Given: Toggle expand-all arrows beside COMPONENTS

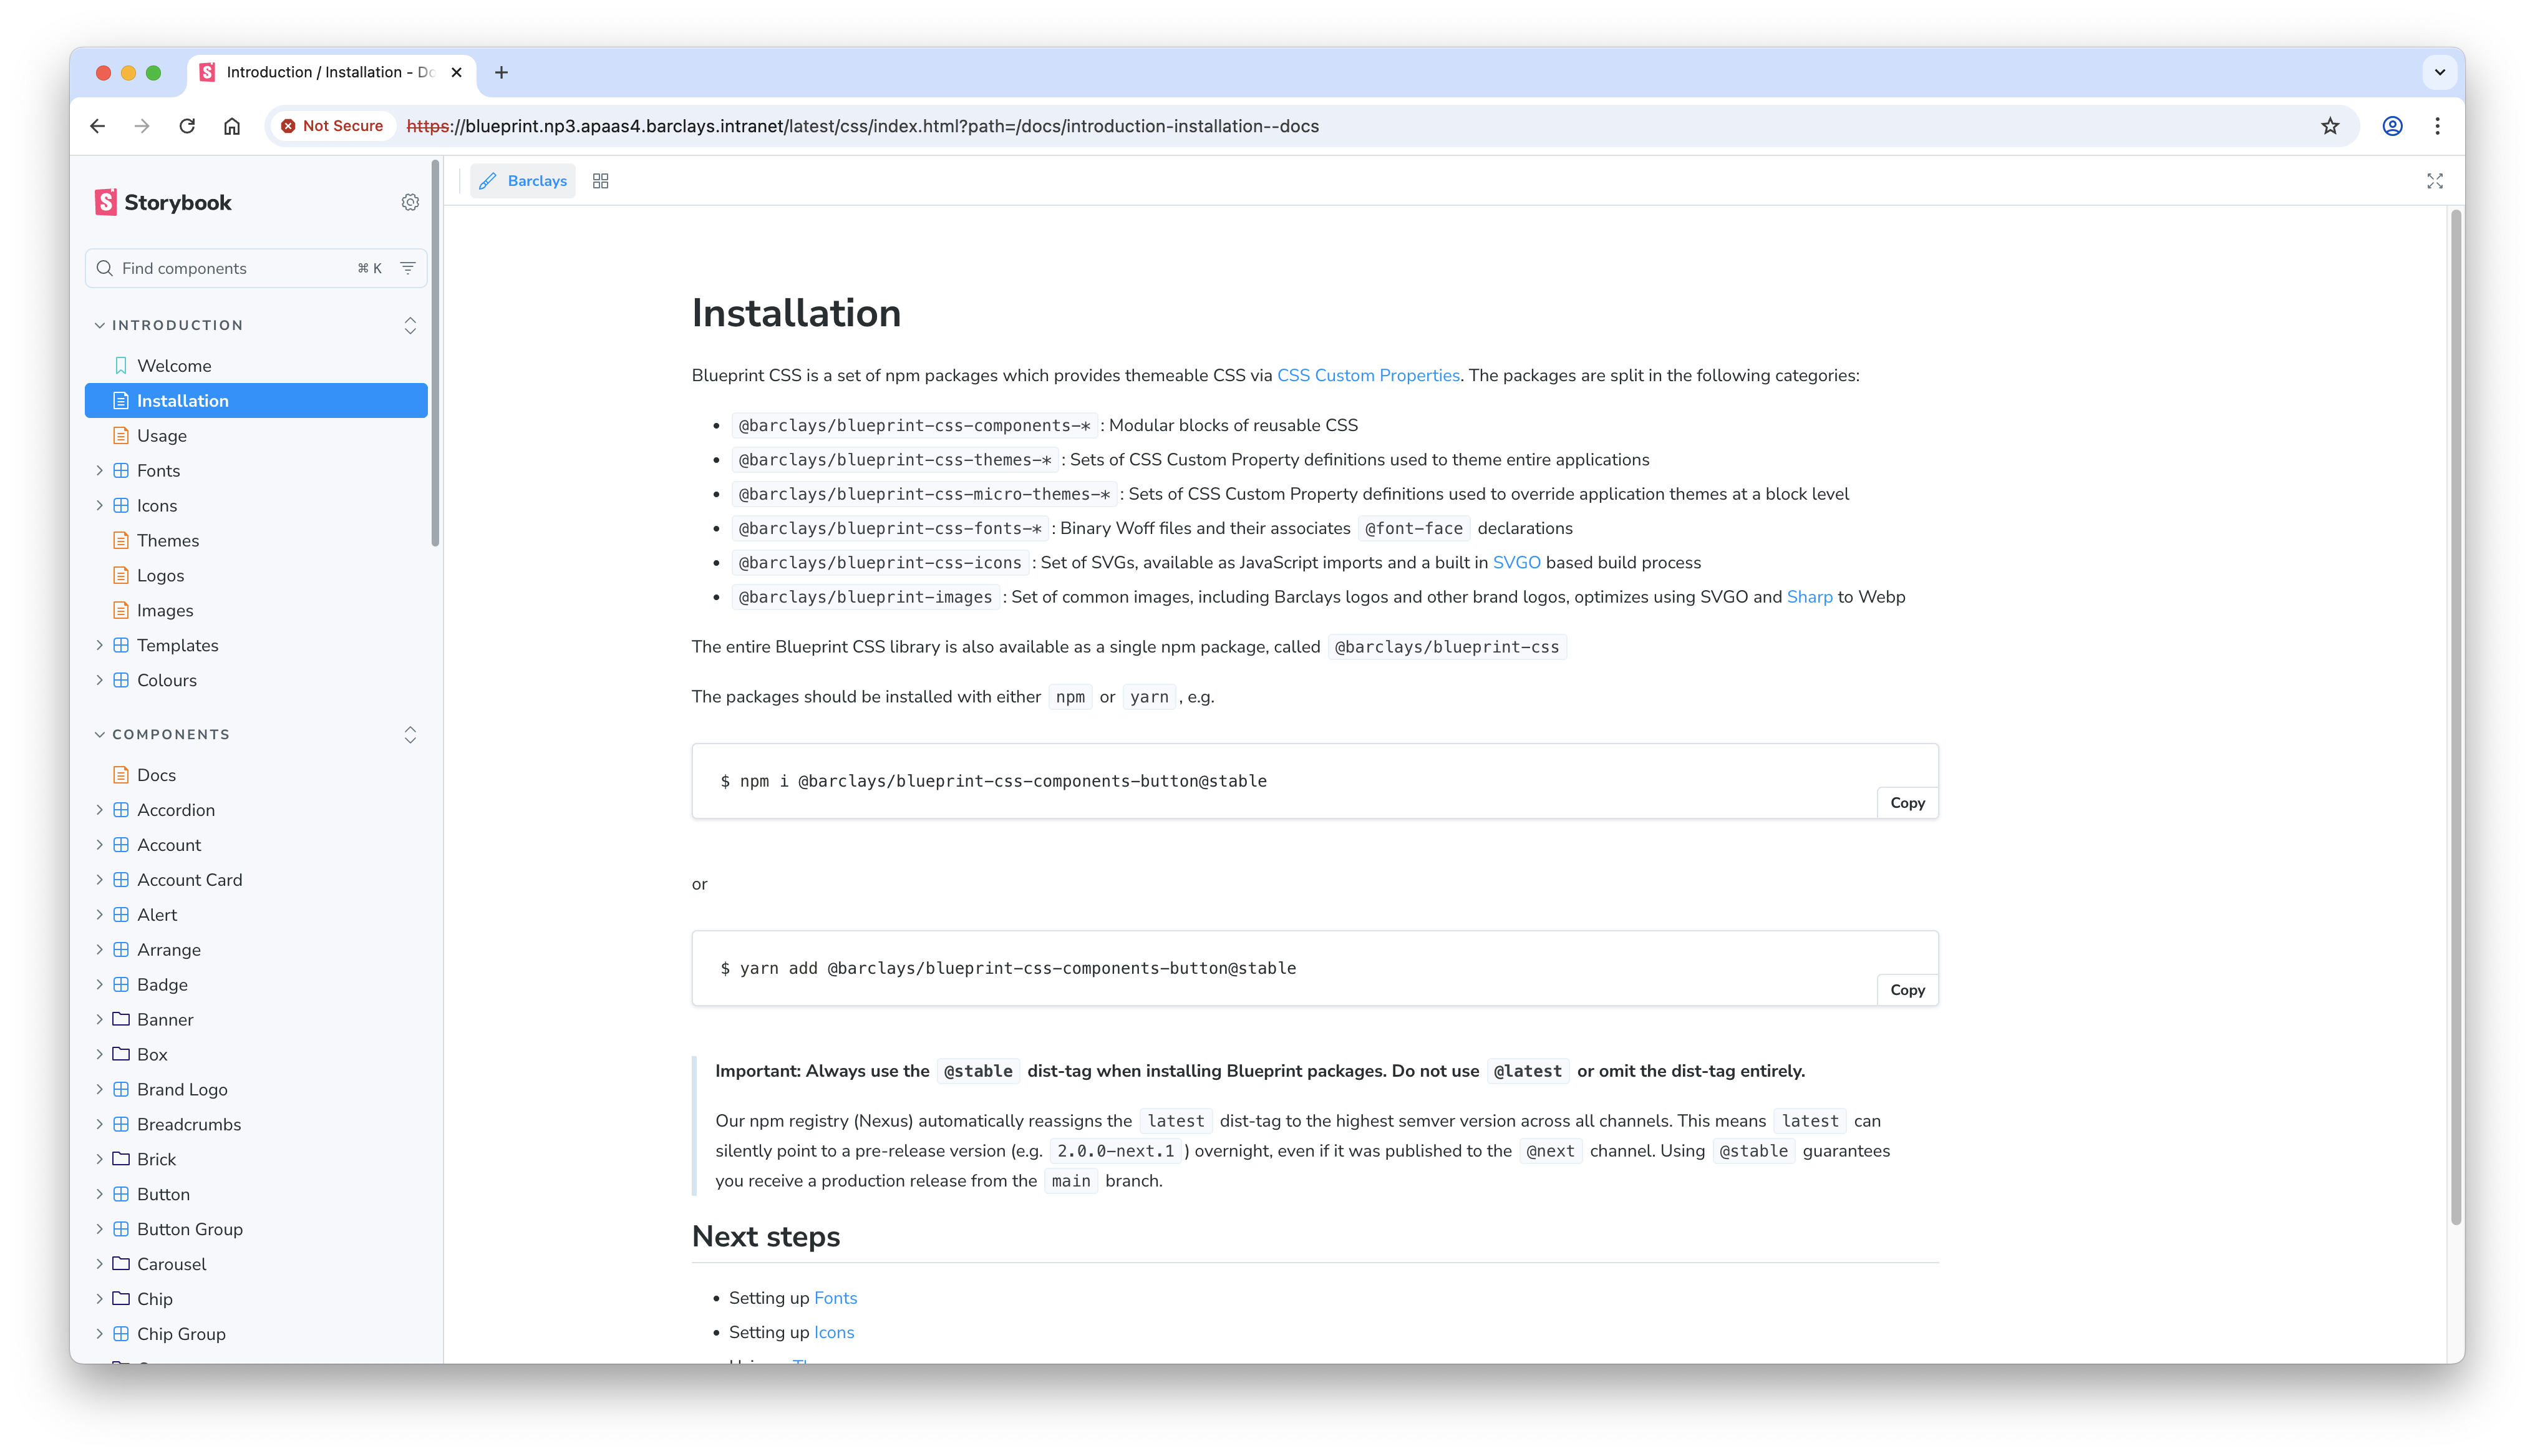Looking at the screenshot, I should [410, 734].
